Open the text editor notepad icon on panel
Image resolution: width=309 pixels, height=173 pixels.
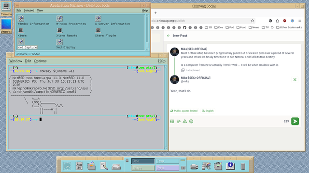point(104,166)
